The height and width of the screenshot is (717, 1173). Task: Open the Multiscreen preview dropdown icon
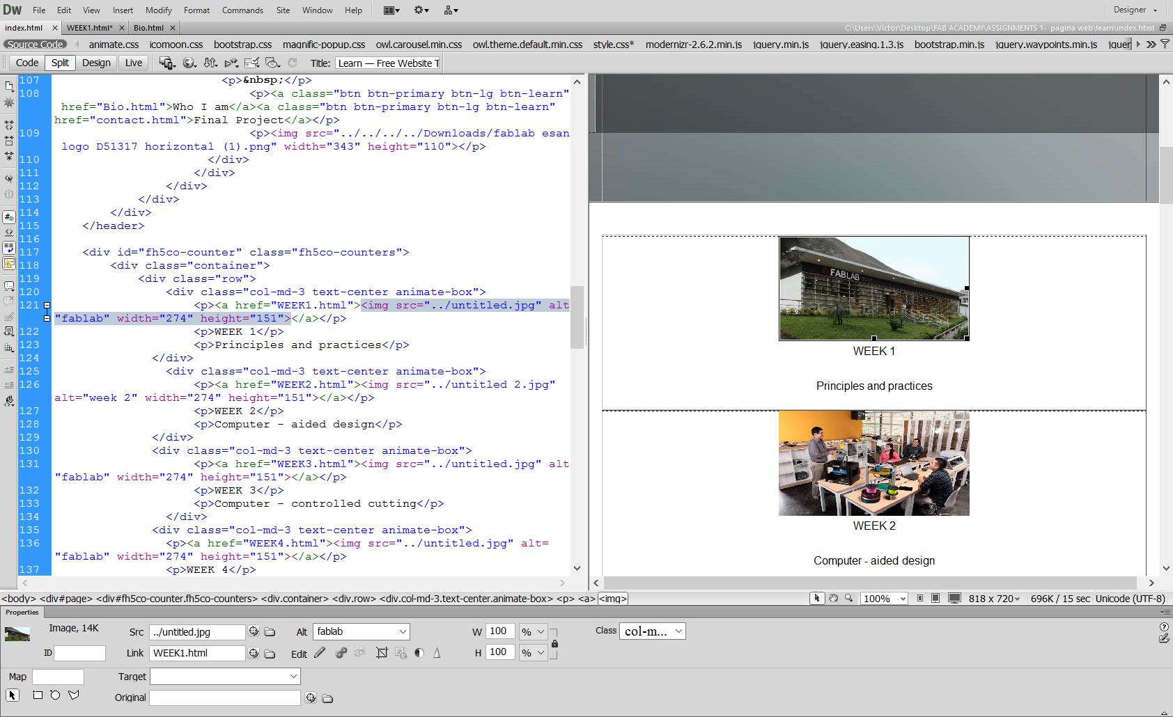click(167, 63)
